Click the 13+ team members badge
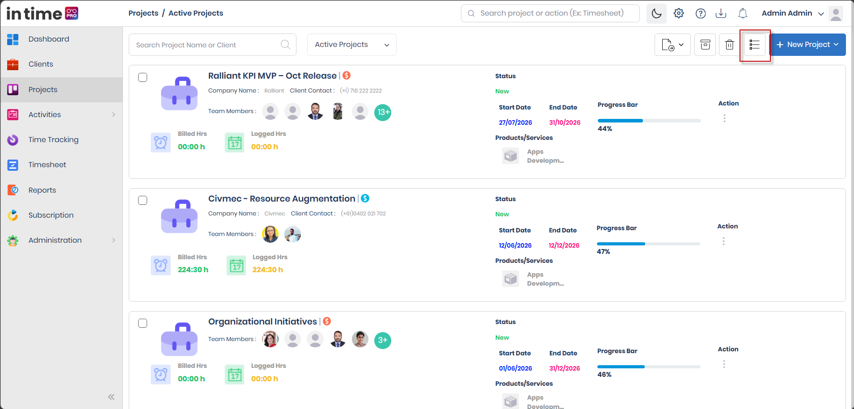 (383, 112)
